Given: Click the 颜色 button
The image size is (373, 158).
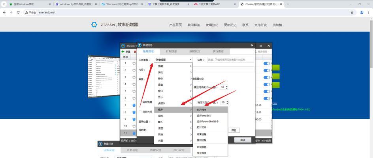Looking at the screenshot, I should pyautogui.click(x=234, y=130).
